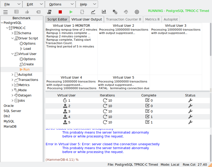Click the iterations cycle icon for user 3
This screenshot has width=212, height=167.
(x=105, y=111)
